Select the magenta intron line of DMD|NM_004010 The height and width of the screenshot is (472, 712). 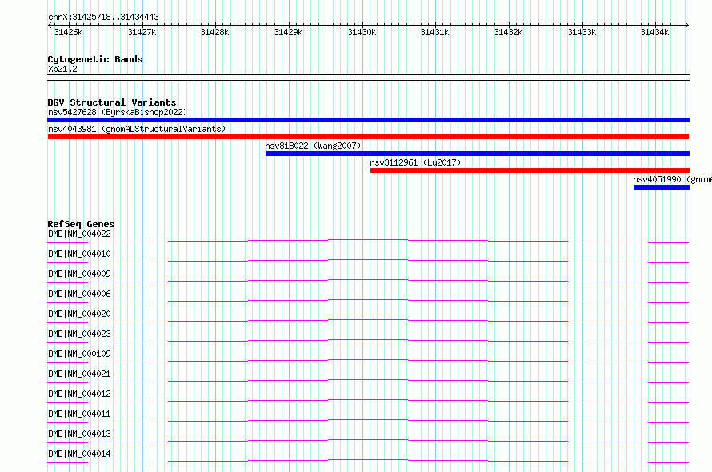pos(368,260)
